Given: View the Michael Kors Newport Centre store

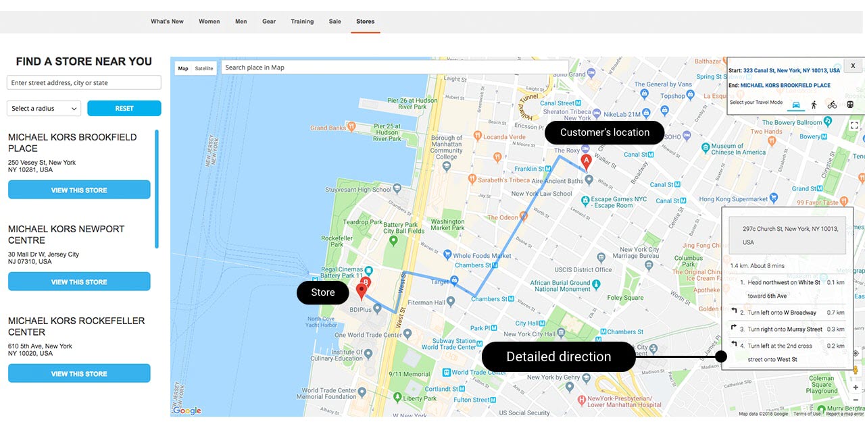Looking at the screenshot, I should 79,282.
